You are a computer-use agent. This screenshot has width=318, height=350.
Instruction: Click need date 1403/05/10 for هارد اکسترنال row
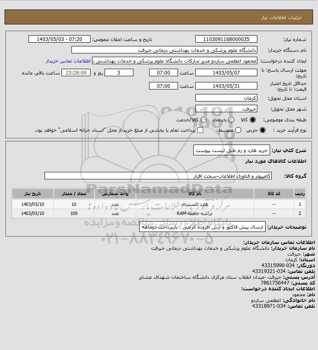pyautogui.click(x=33, y=204)
